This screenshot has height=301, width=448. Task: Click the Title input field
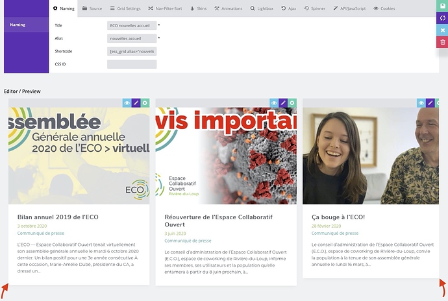coord(132,25)
